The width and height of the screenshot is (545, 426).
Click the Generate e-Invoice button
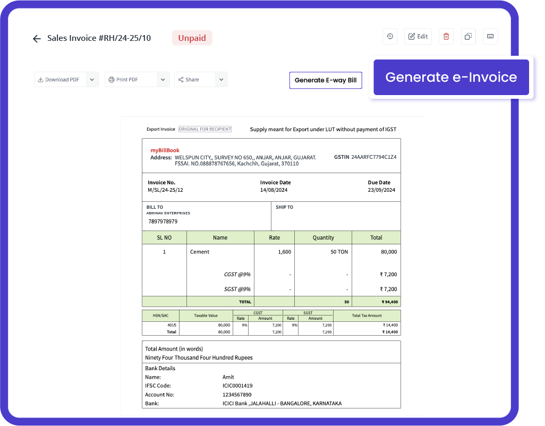pos(451,77)
